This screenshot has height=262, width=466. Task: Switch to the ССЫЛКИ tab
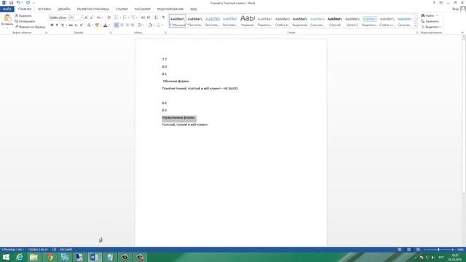pyautogui.click(x=122, y=9)
